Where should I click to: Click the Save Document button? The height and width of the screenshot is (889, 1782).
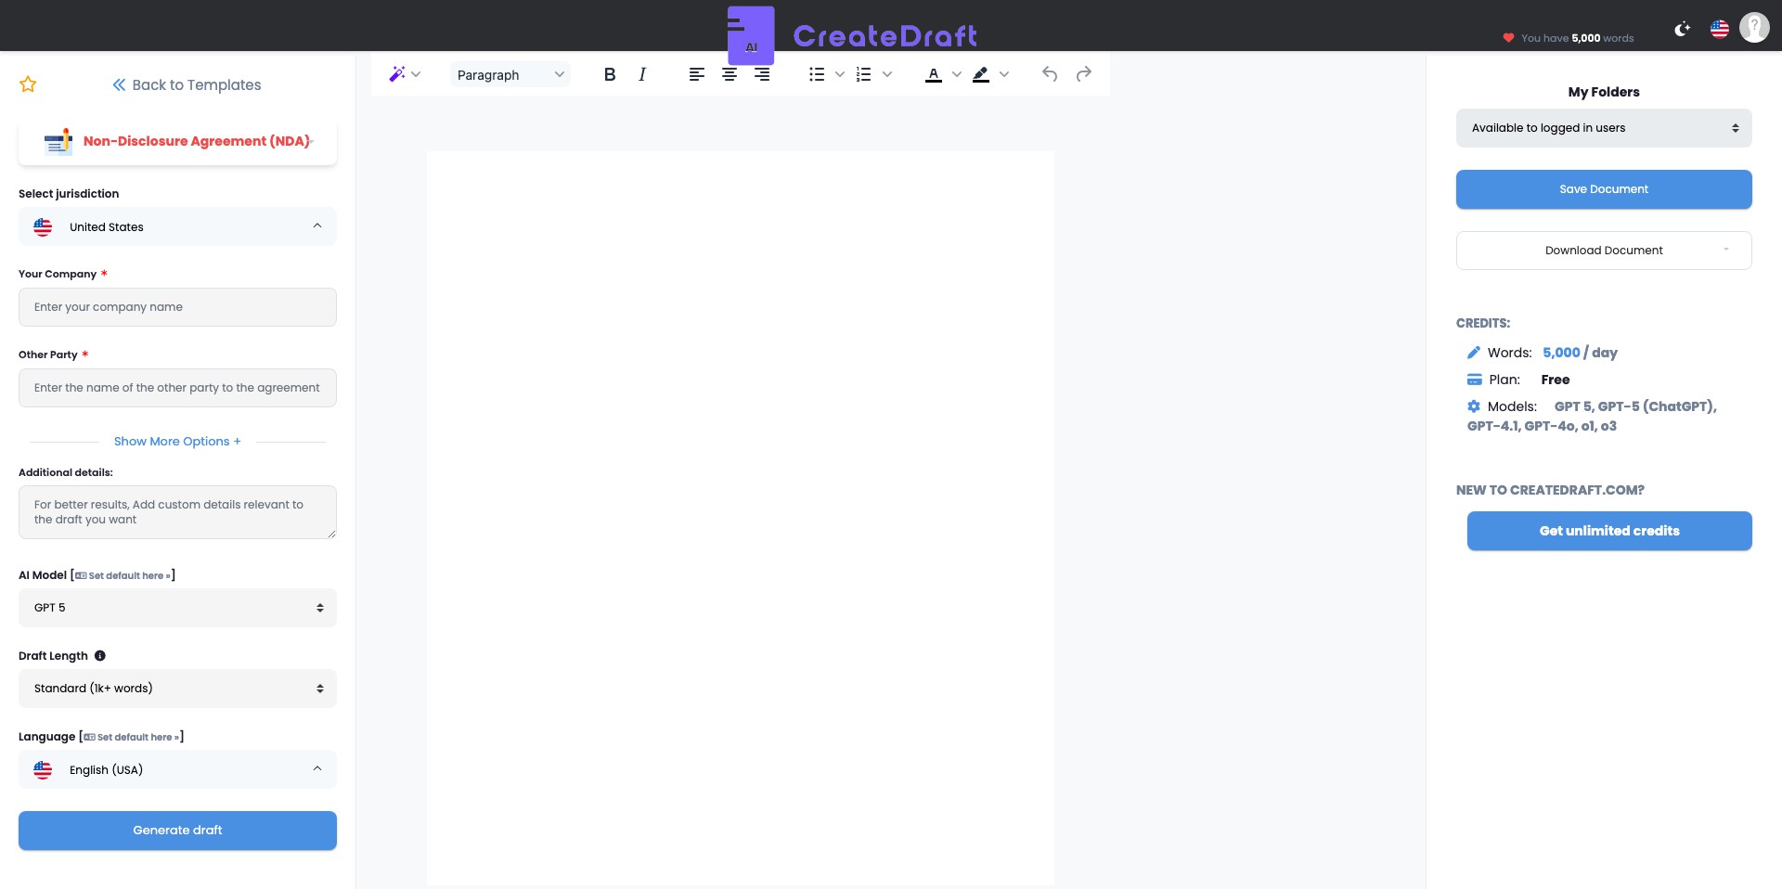(x=1604, y=189)
